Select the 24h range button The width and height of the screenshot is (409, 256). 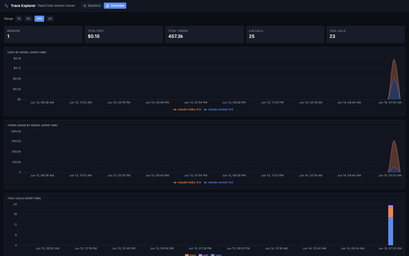(39, 19)
